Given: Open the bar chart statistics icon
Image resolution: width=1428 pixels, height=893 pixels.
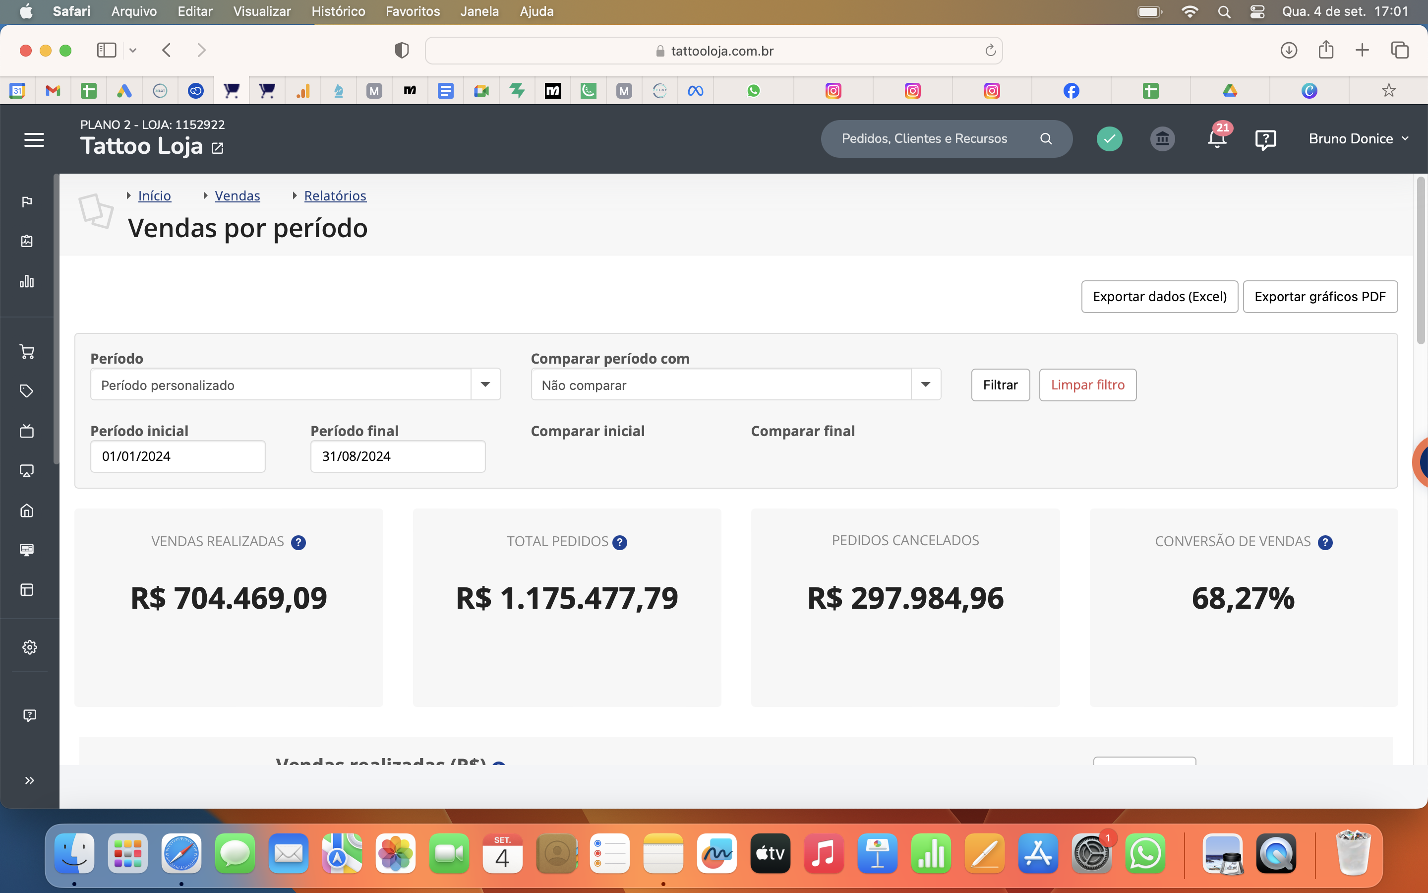Looking at the screenshot, I should click(27, 282).
